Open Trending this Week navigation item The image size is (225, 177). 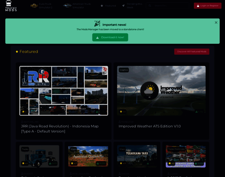pyautogui.click(x=132, y=6)
